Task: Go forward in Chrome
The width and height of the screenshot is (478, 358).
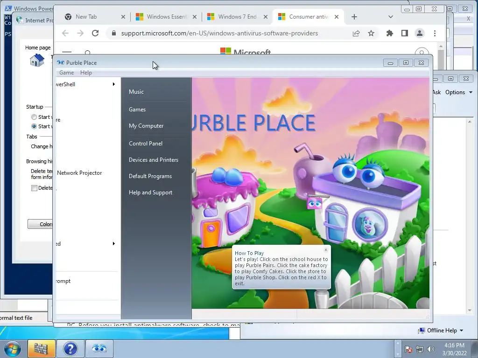Action: [x=80, y=33]
